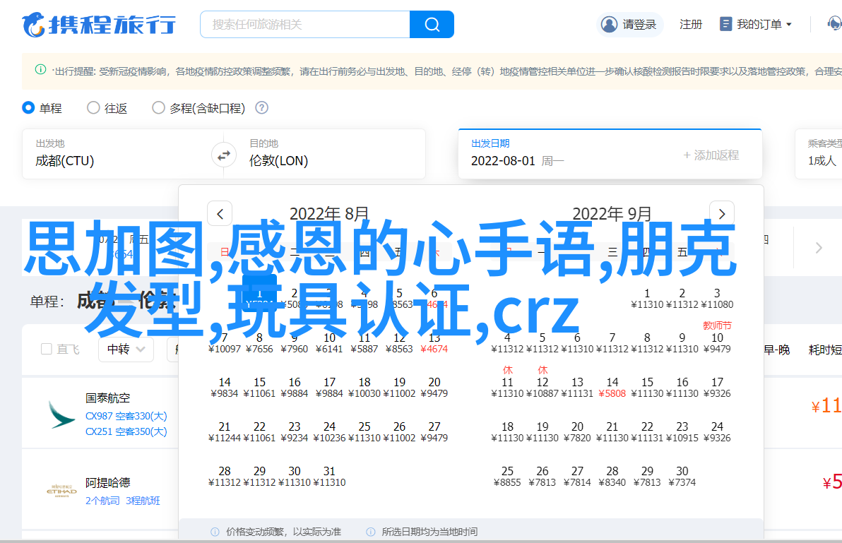Expand the 我的订单 dropdown arrow
842x543 pixels.
[x=789, y=24]
